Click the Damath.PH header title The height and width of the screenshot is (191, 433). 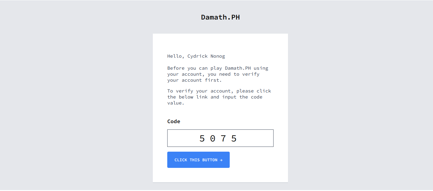[x=220, y=17]
